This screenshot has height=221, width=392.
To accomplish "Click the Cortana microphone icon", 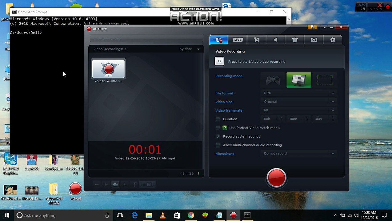I will coord(107,215).
